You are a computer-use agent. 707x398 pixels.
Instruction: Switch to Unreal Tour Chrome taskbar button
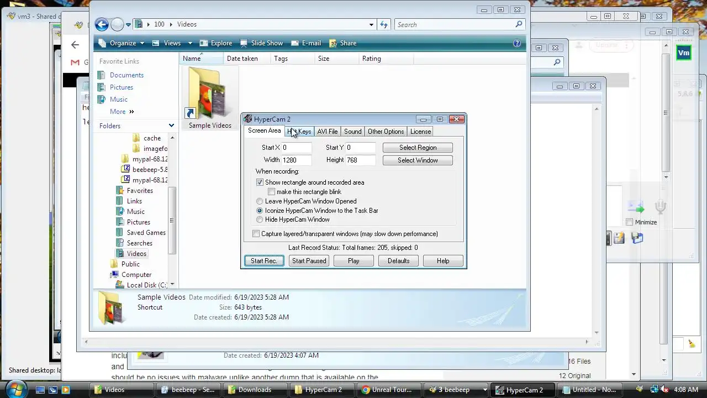pos(387,390)
